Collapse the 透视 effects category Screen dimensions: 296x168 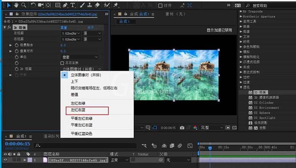click(x=241, y=87)
